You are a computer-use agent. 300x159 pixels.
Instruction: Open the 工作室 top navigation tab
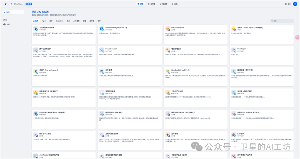(152, 4)
